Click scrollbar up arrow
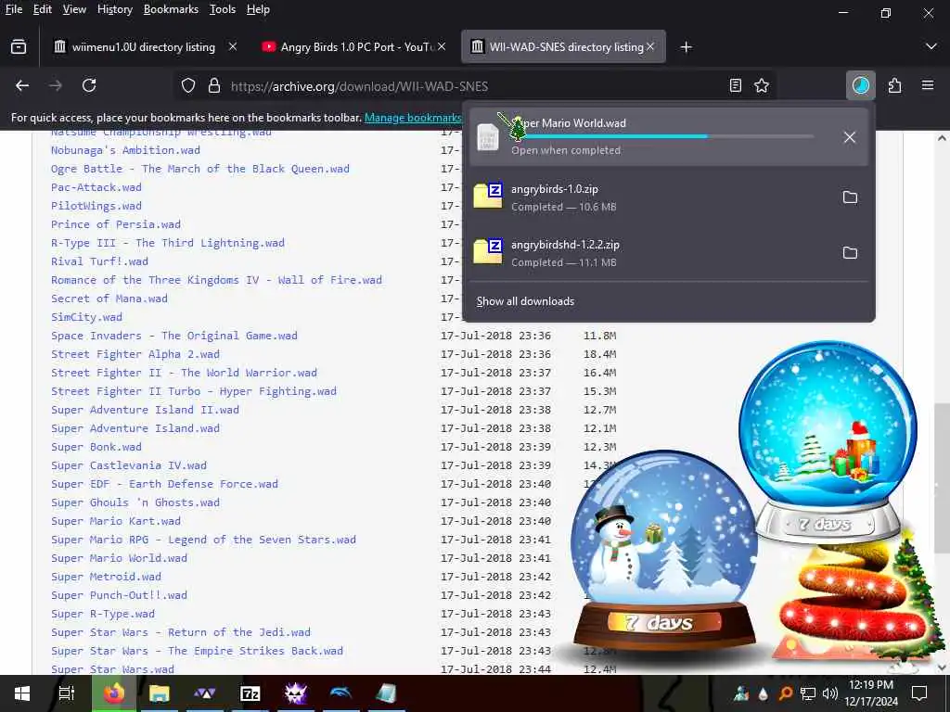Screen dimensions: 950x712 [942, 138]
